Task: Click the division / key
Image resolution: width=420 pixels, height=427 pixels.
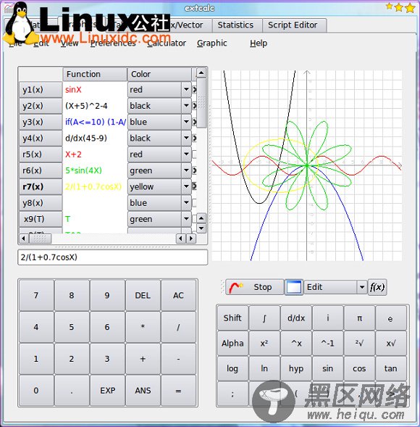Action: [178, 327]
